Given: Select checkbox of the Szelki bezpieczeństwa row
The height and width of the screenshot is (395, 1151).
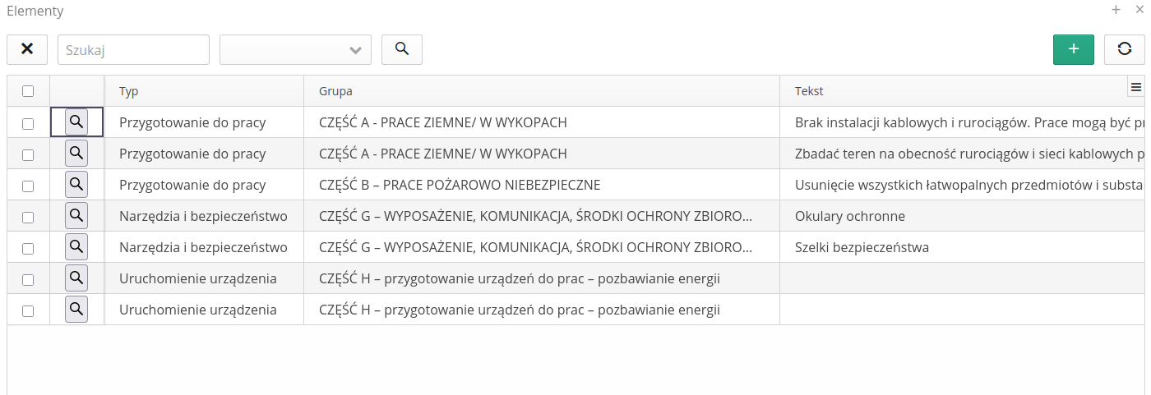Looking at the screenshot, I should (x=28, y=248).
